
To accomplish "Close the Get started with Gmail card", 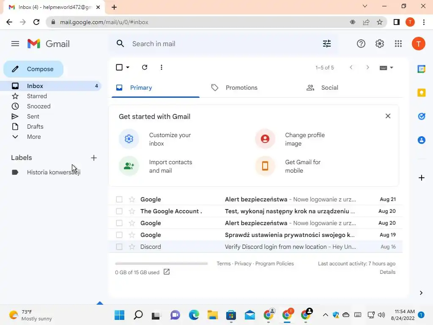I will (388, 116).
